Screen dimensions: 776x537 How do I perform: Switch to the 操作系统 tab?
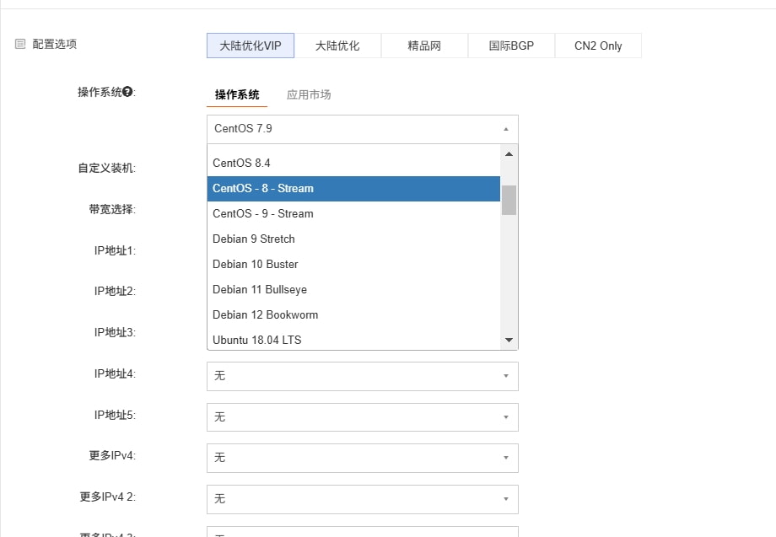point(237,94)
